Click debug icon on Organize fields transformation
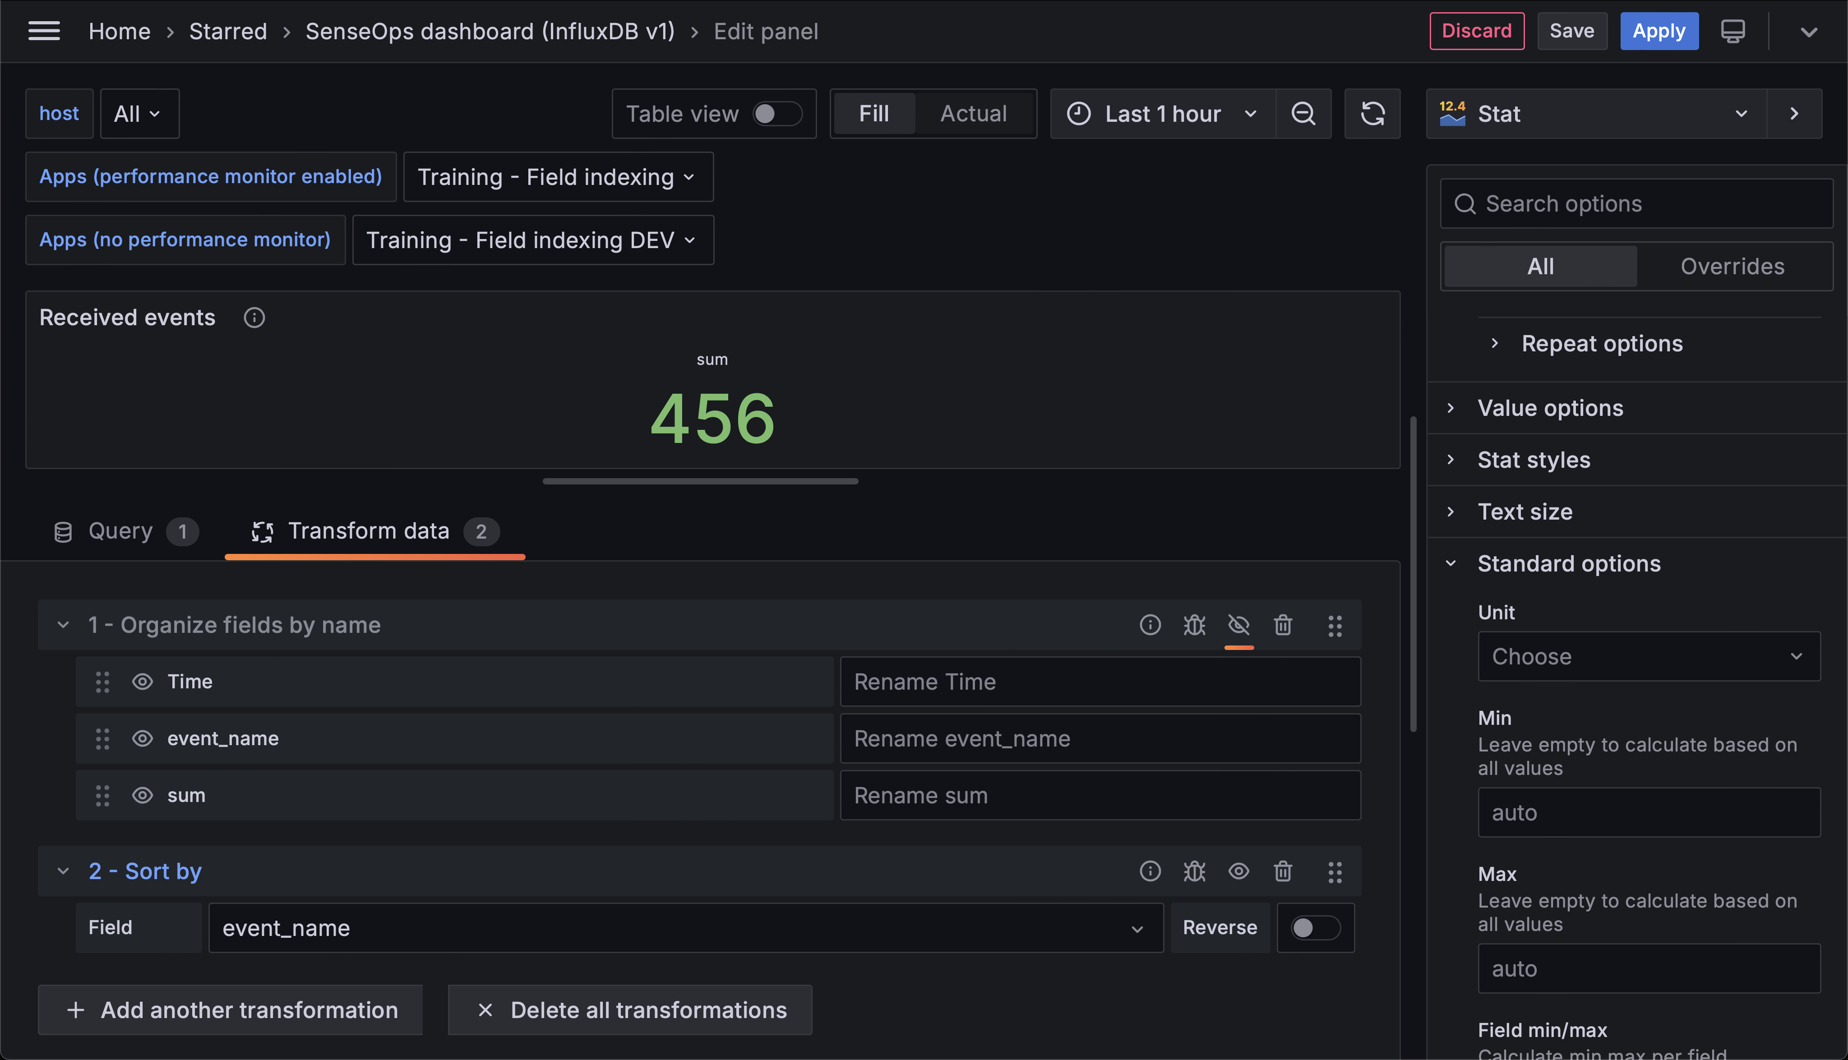 (x=1194, y=625)
